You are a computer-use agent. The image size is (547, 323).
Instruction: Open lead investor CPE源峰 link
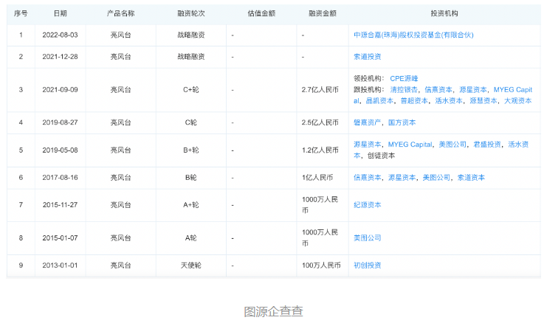click(x=404, y=77)
